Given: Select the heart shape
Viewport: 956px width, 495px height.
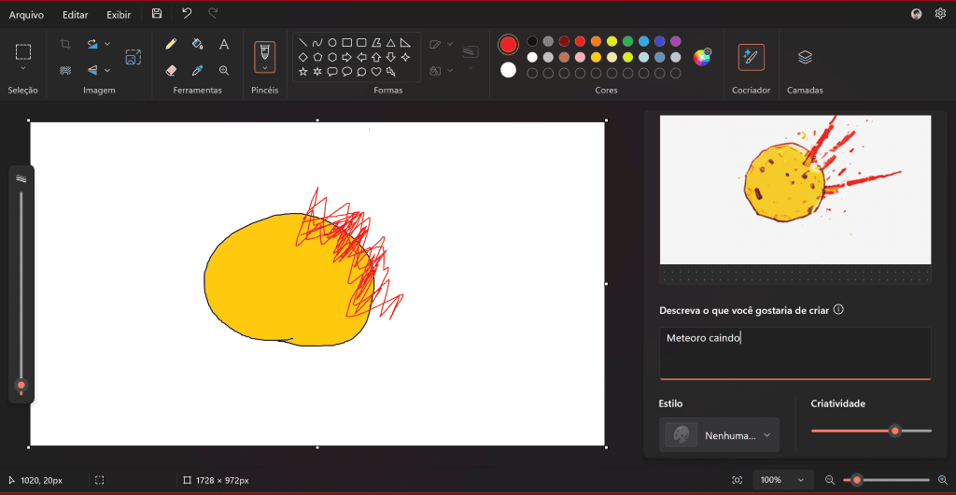Looking at the screenshot, I should (x=376, y=71).
